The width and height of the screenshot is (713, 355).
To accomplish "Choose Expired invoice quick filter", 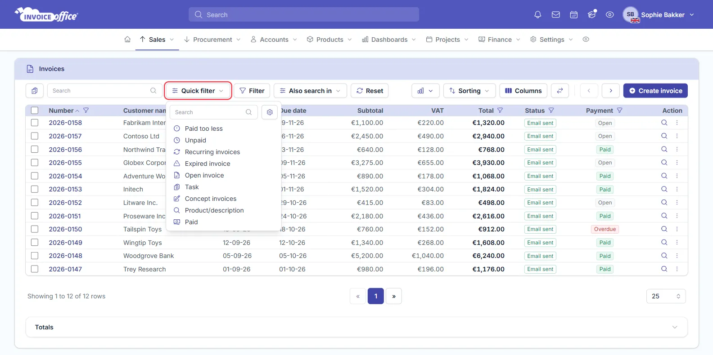I will 208,164.
